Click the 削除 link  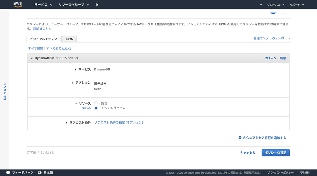(283, 58)
